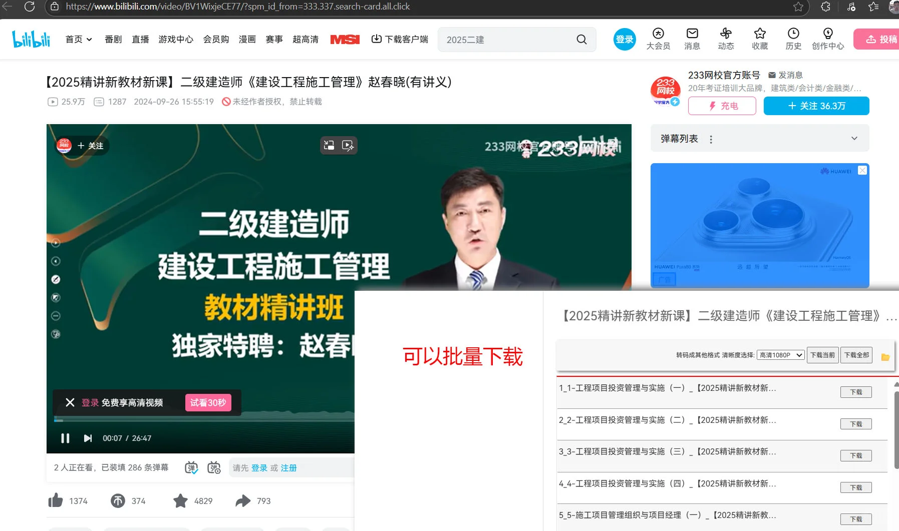899x531 pixels.
Task: Switch to widescreen using the player icon
Action: (x=348, y=145)
